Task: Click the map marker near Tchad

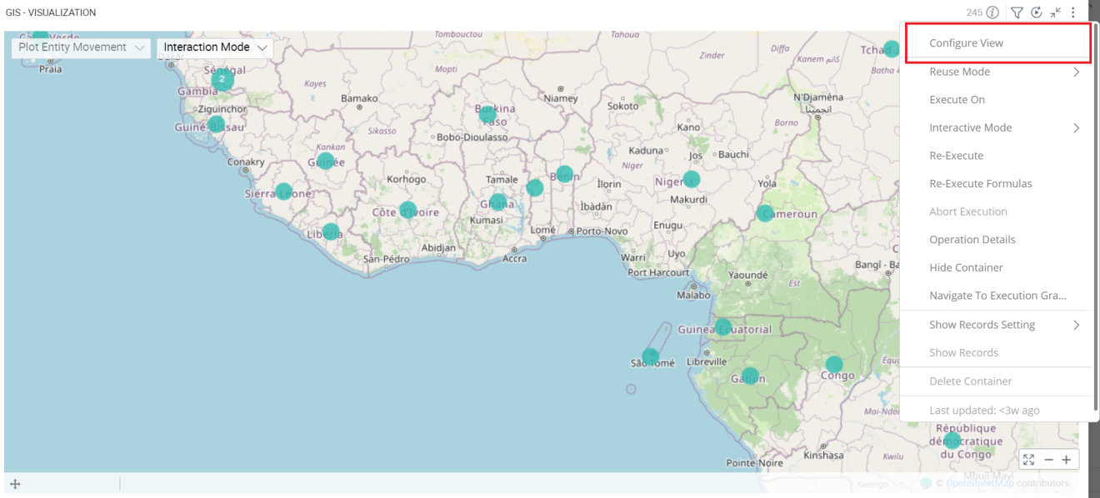Action: [x=892, y=48]
